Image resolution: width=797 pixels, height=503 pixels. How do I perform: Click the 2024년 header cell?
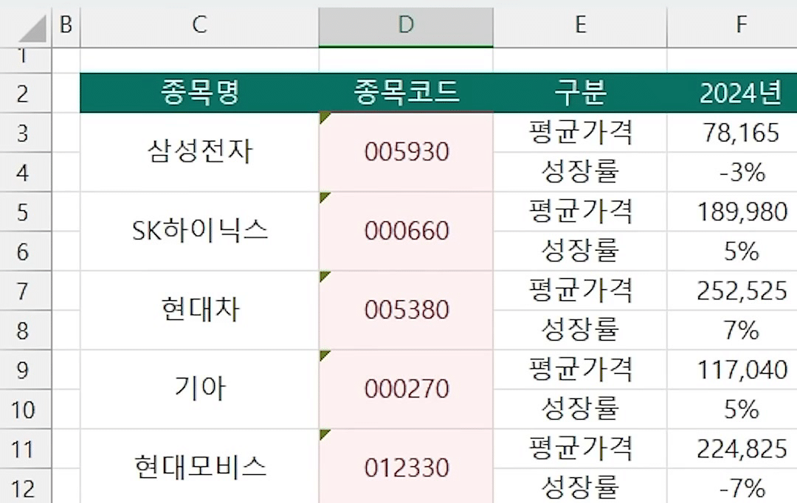(732, 93)
